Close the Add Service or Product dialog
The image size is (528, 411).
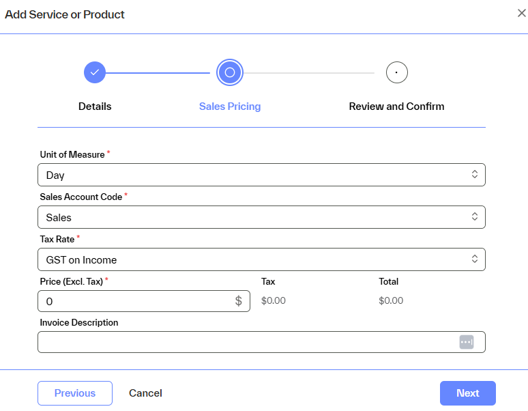(522, 14)
